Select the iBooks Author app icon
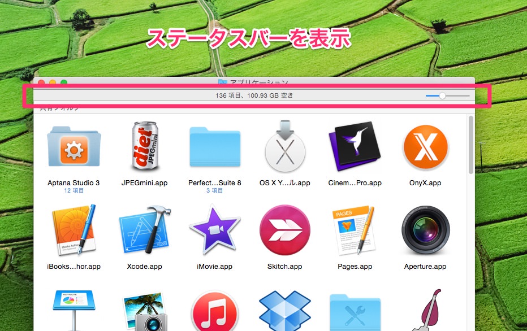This screenshot has width=527, height=331. pyautogui.click(x=74, y=230)
